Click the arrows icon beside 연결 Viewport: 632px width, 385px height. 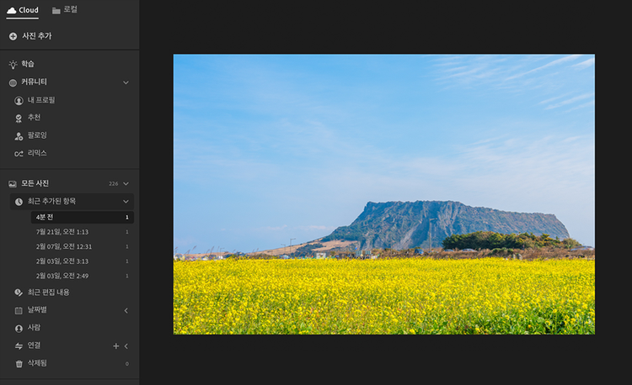19,346
